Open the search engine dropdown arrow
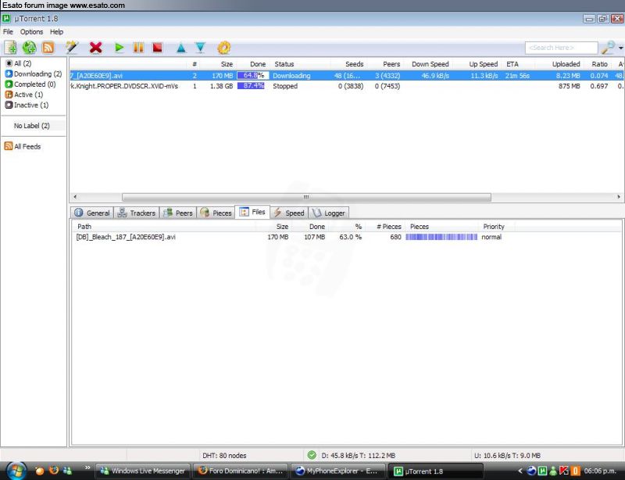The width and height of the screenshot is (625, 480). [x=620, y=48]
